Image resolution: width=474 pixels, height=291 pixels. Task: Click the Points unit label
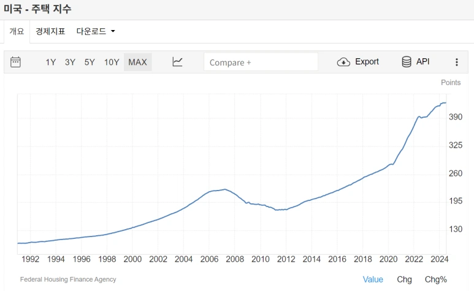(x=451, y=83)
